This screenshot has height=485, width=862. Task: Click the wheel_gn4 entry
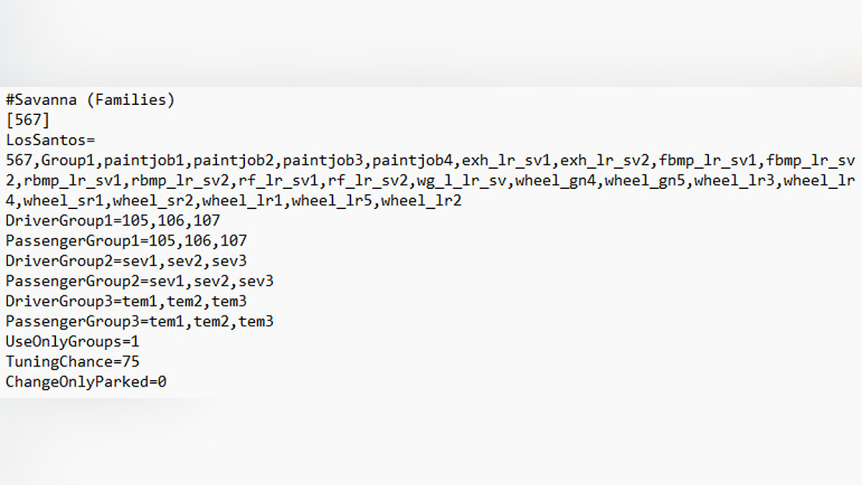point(555,180)
